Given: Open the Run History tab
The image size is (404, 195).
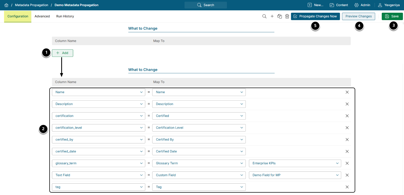Looking at the screenshot, I should [x=65, y=16].
